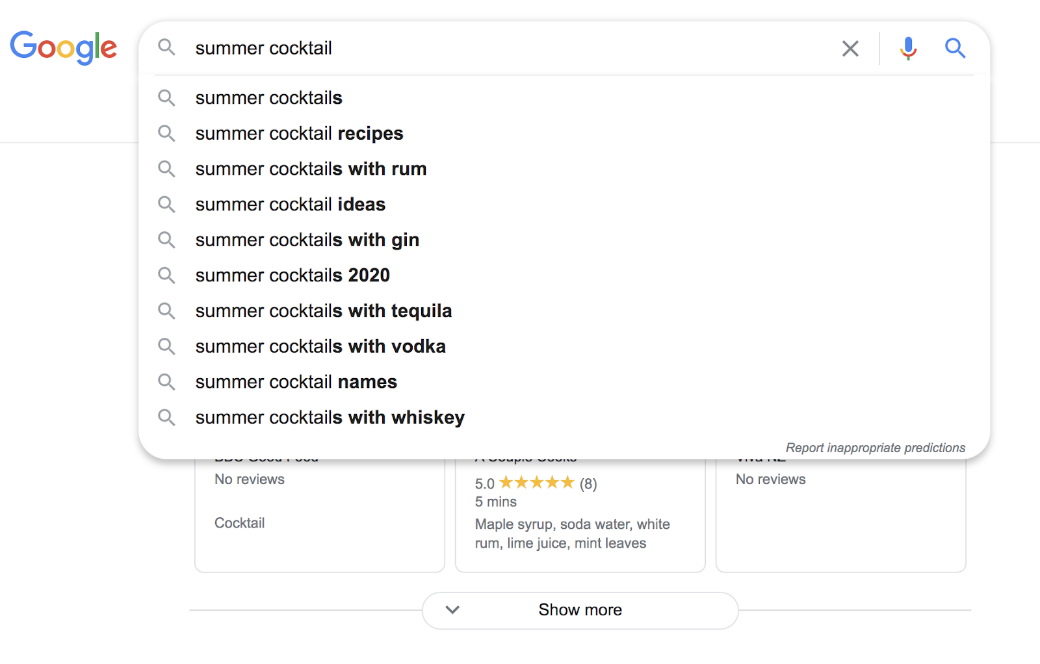1040x664 pixels.
Task: Click magnifier icon beside 'summer cocktail recipes'
Action: tap(167, 134)
